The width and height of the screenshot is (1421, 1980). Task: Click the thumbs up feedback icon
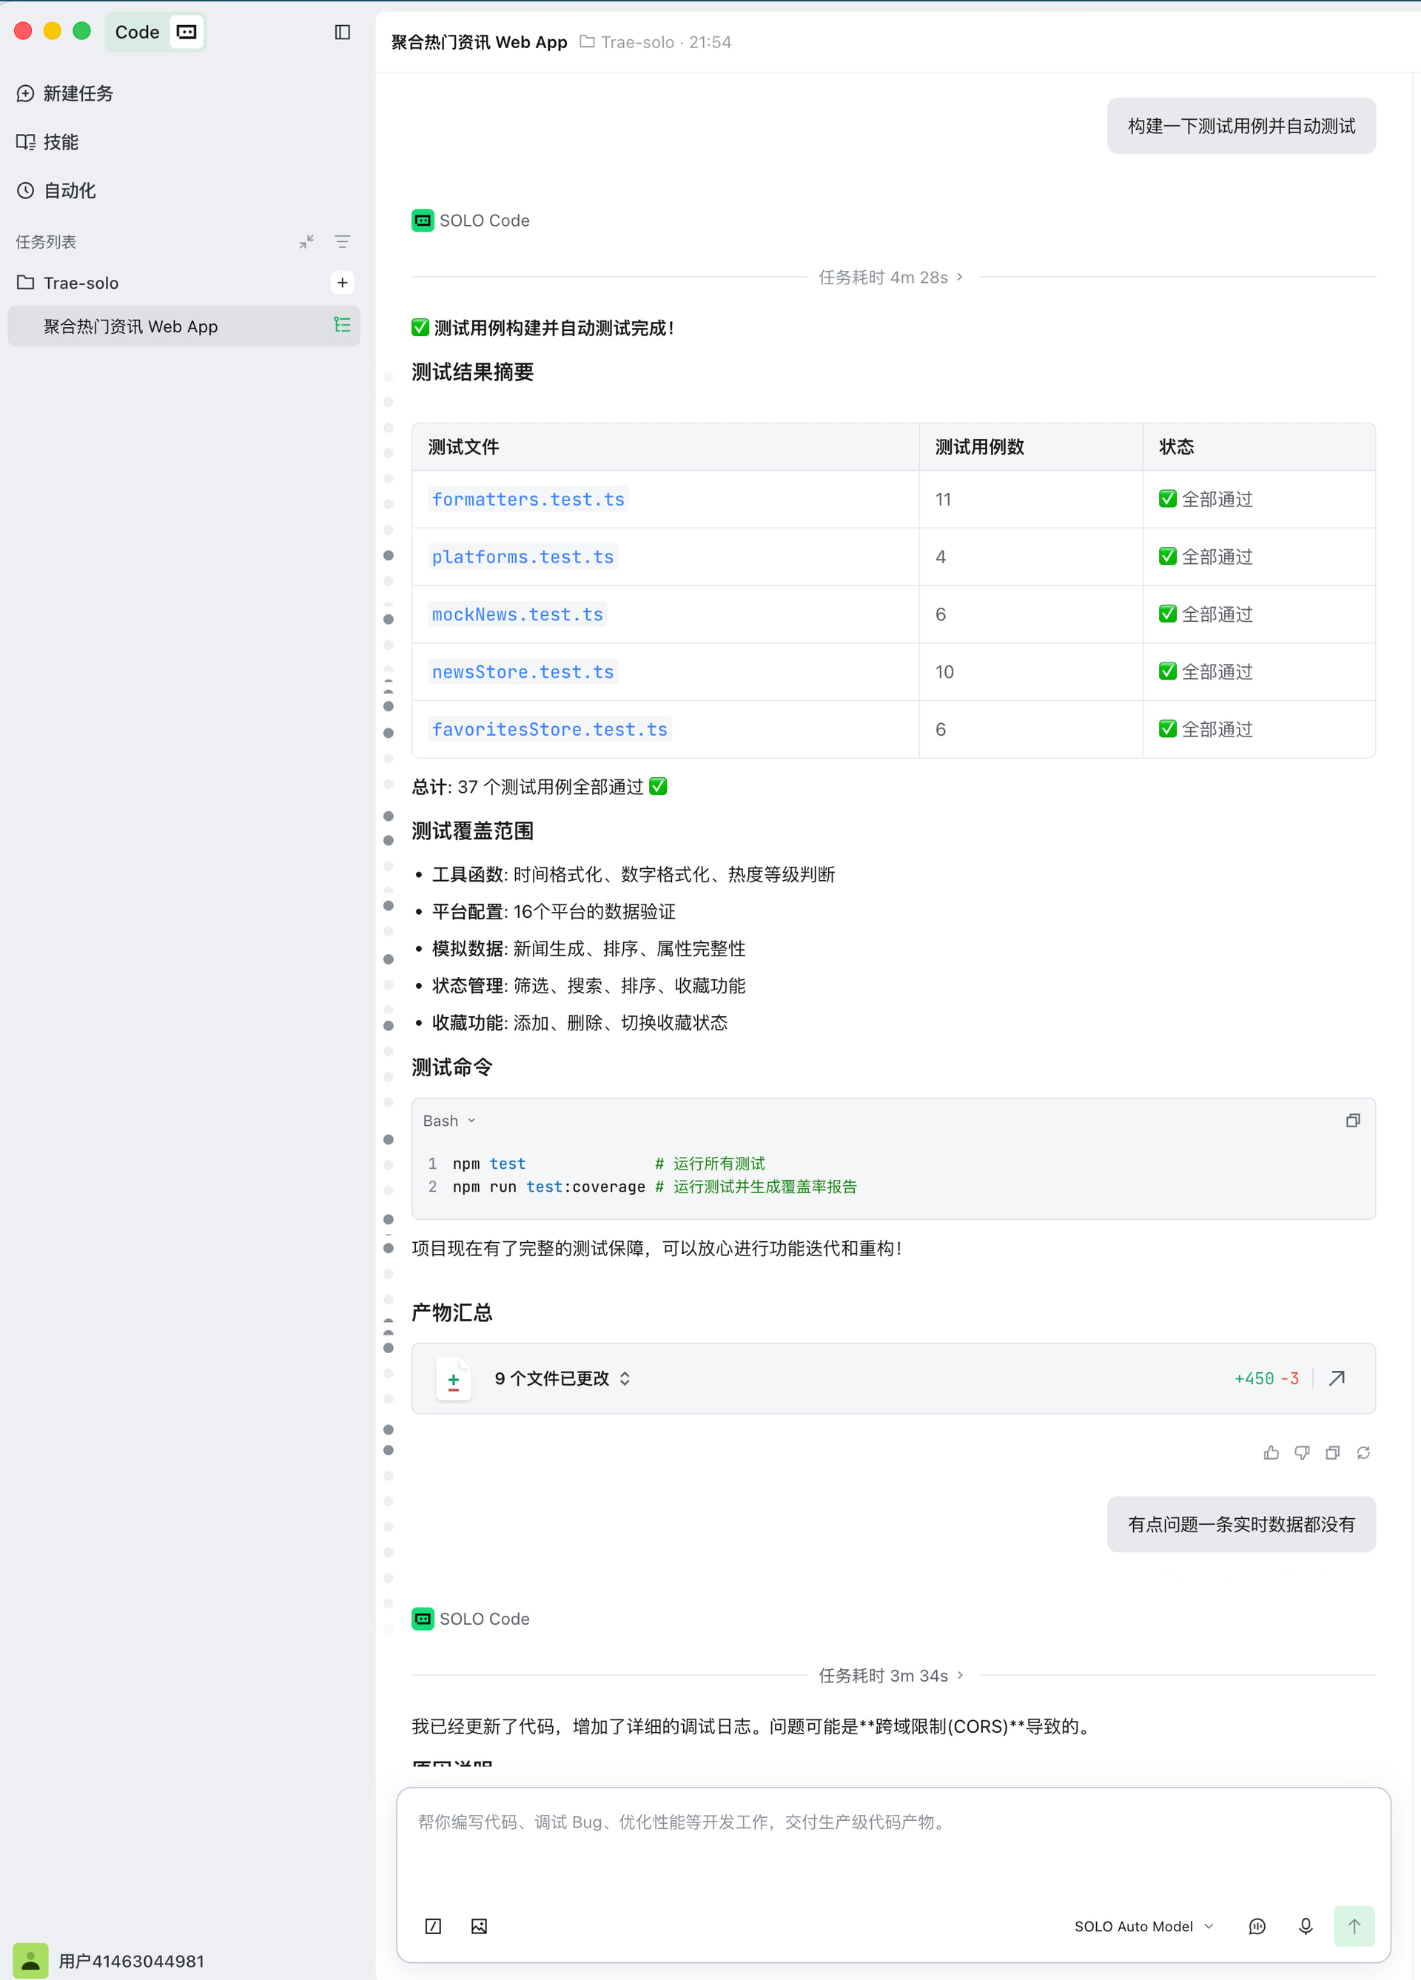[1271, 1452]
